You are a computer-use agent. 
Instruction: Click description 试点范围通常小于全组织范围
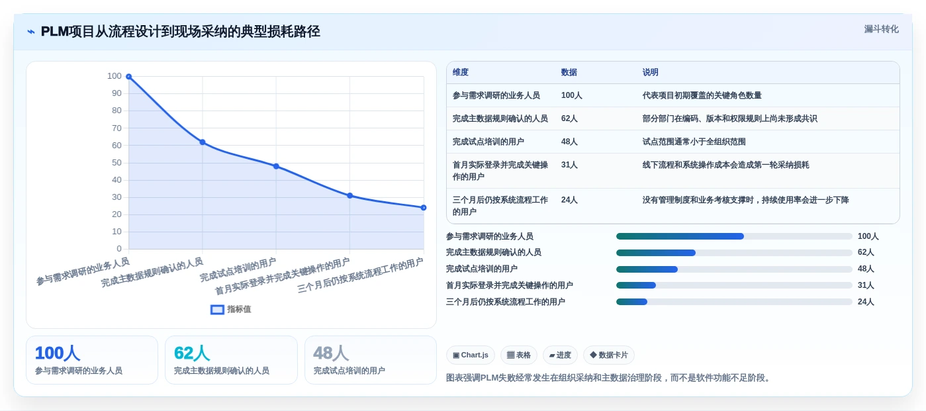coord(694,142)
